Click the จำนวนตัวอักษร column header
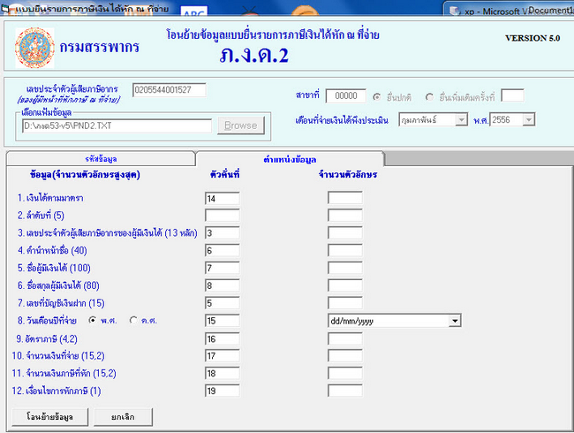The width and height of the screenshot is (574, 433). (x=348, y=174)
